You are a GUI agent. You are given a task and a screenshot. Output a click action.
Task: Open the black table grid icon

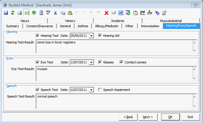point(143,13)
